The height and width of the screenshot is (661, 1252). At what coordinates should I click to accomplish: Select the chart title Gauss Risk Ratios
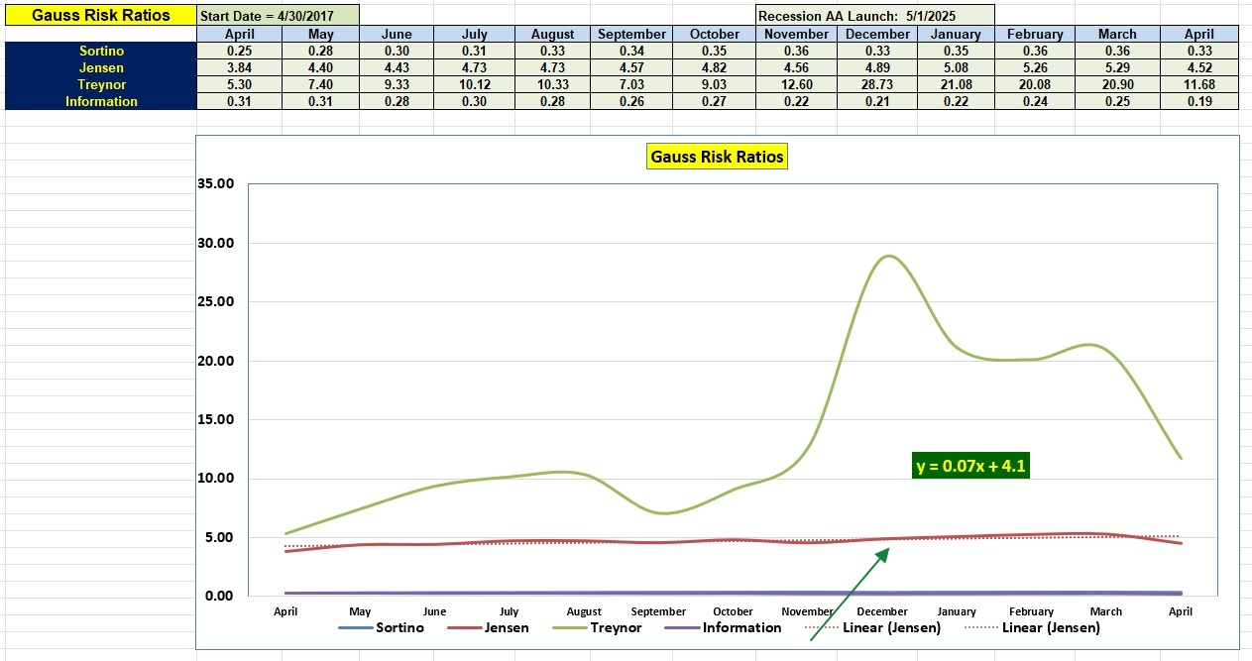pyautogui.click(x=716, y=156)
